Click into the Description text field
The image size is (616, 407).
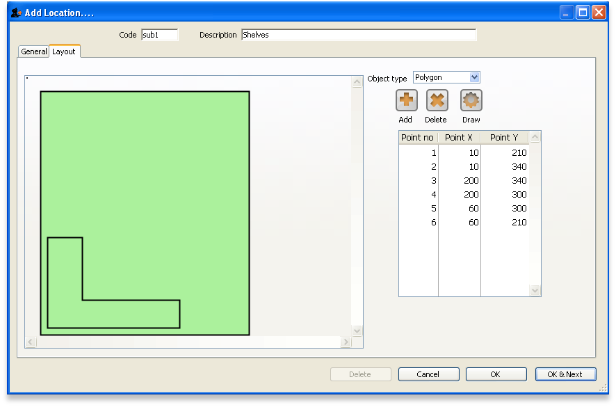point(358,35)
